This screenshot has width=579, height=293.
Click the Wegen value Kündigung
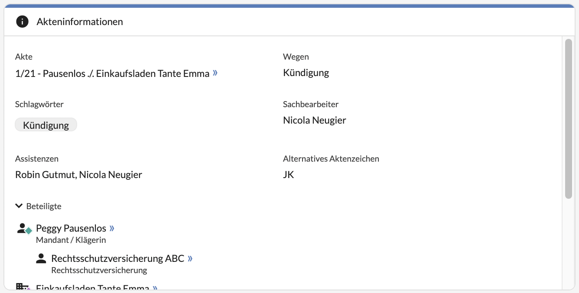pyautogui.click(x=306, y=73)
